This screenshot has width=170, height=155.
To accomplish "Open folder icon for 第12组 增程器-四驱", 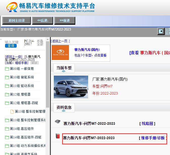I will [x=7, y=103].
